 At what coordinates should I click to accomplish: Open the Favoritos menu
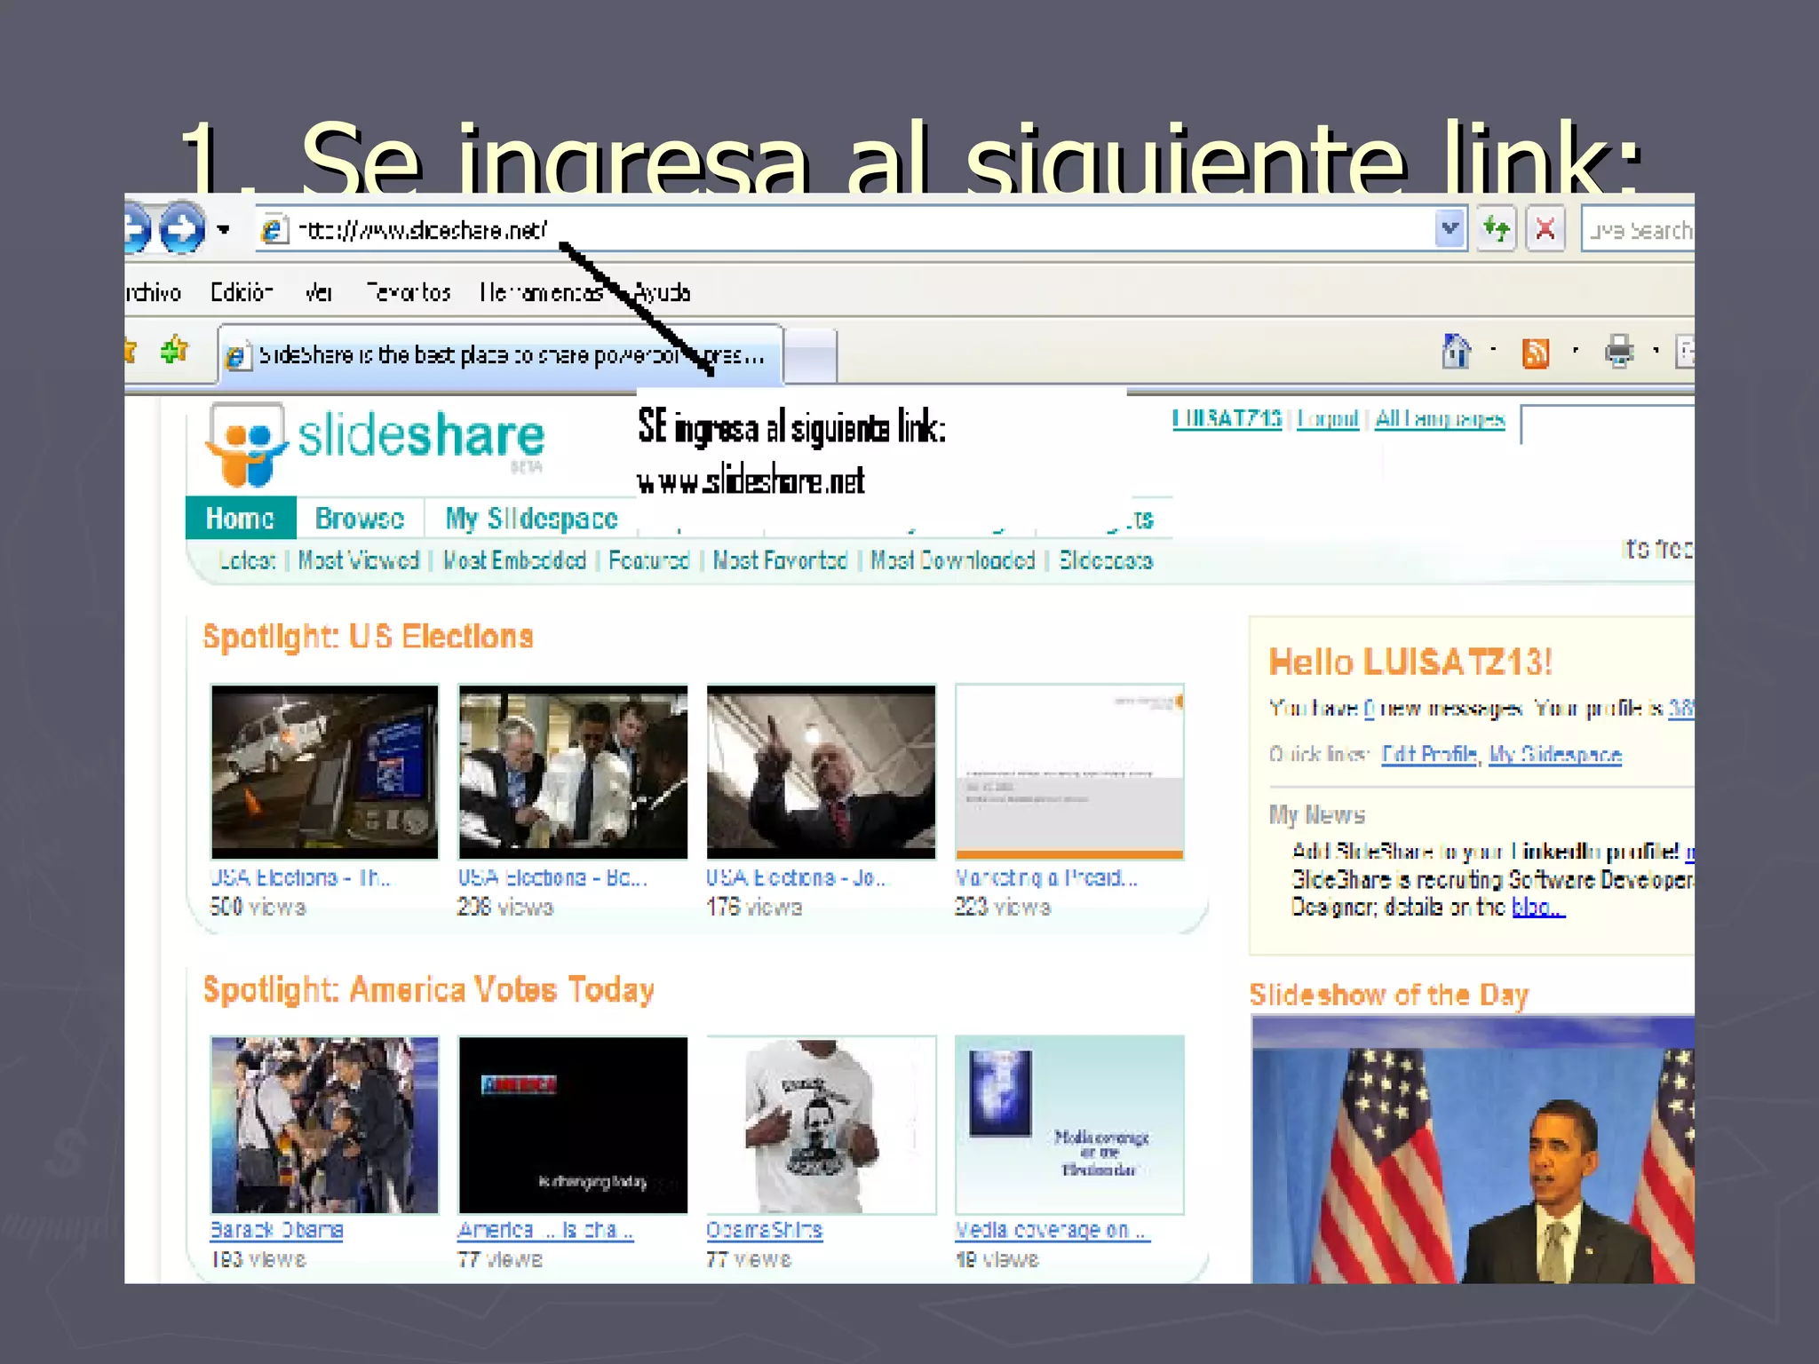409,292
